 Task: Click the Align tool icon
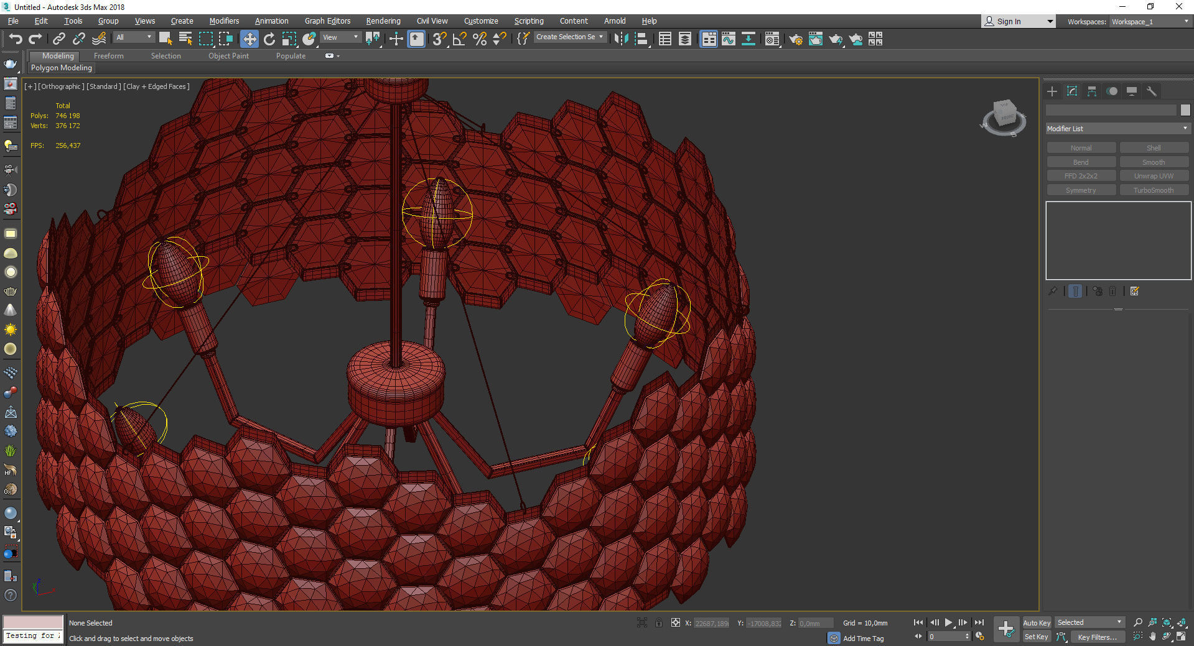[x=641, y=39]
